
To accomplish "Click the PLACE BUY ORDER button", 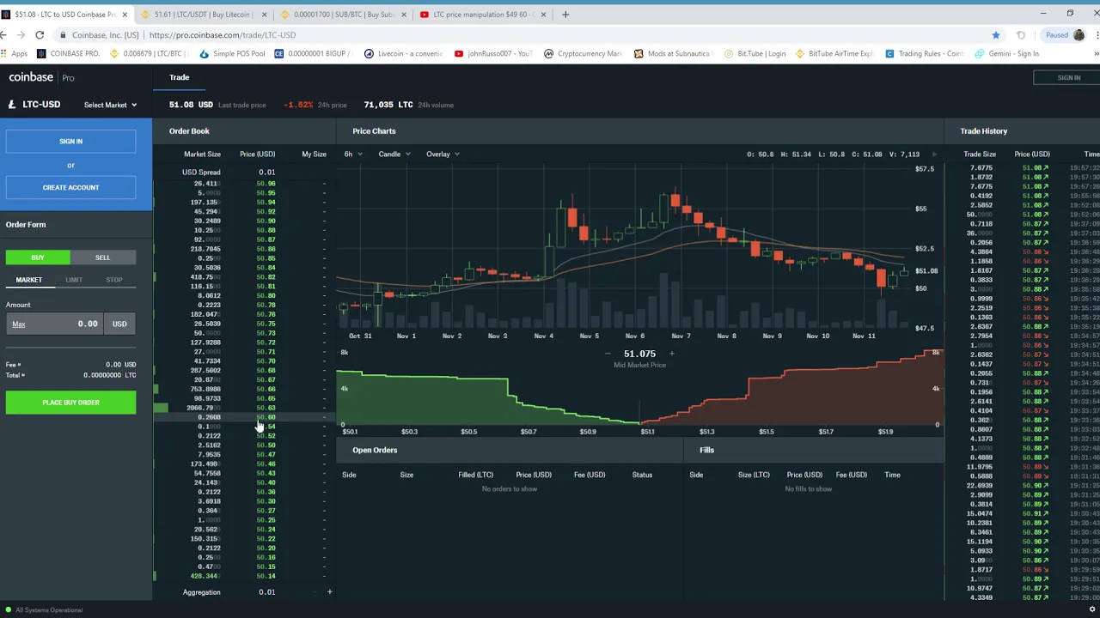I will click(x=70, y=403).
